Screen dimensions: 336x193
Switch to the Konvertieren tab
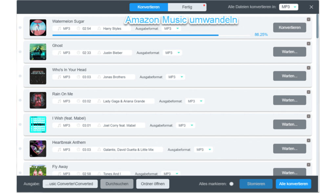(149, 7)
